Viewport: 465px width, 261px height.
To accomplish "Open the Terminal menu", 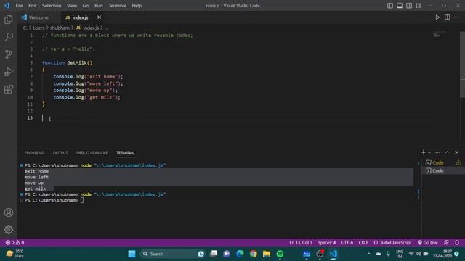I will (117, 6).
